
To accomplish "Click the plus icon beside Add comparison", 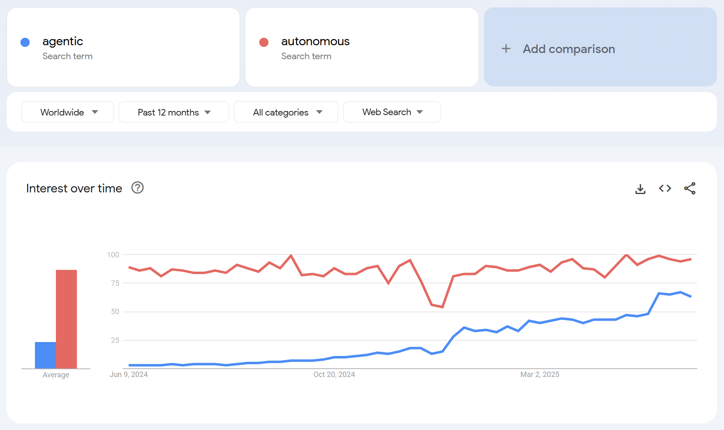I will coord(506,49).
